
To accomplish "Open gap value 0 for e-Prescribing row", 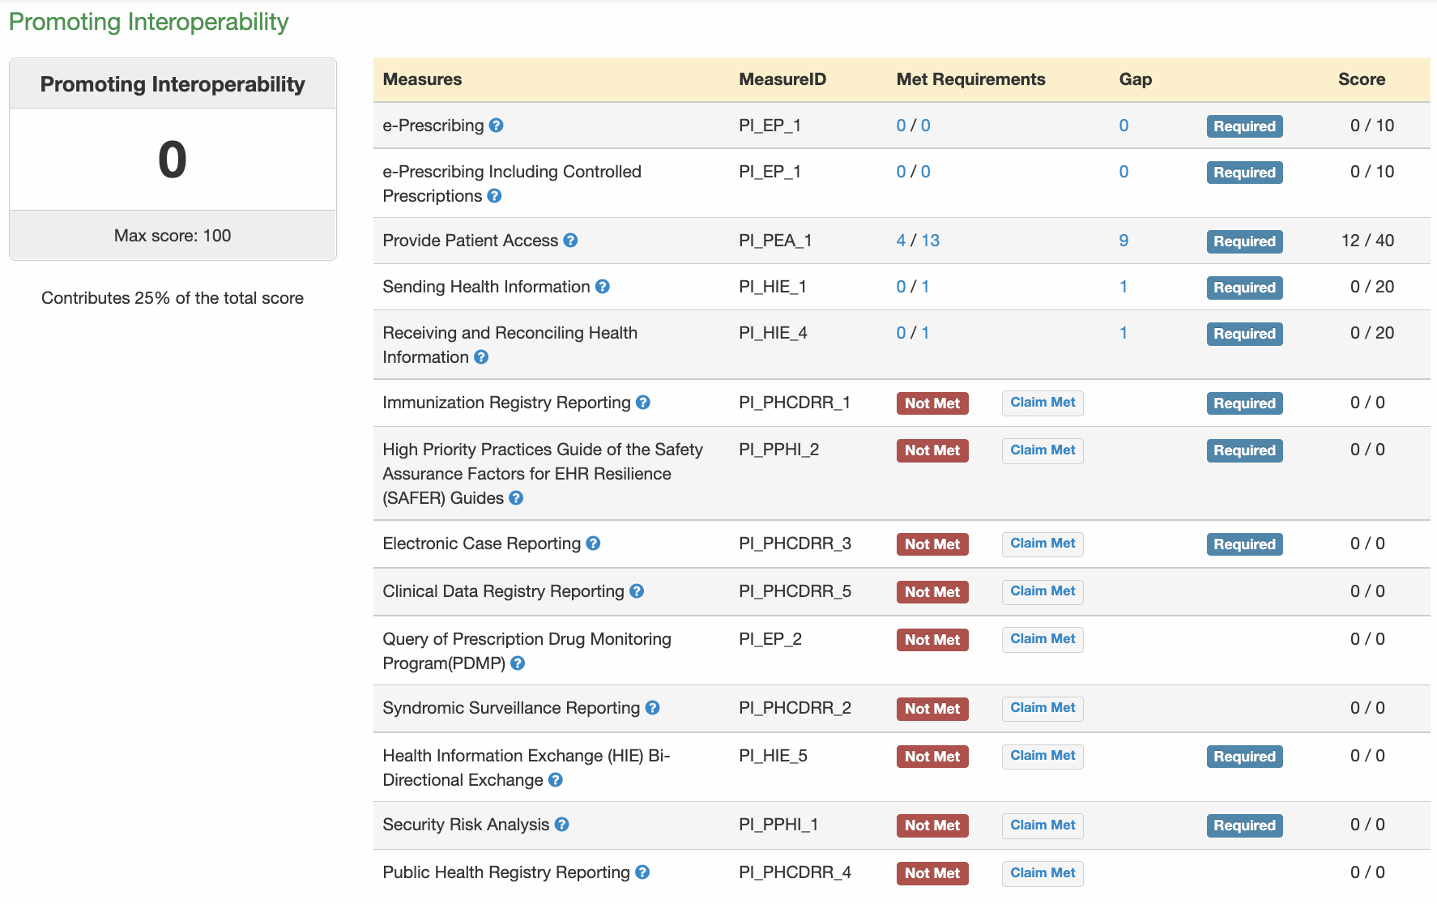I will click(x=1124, y=126).
